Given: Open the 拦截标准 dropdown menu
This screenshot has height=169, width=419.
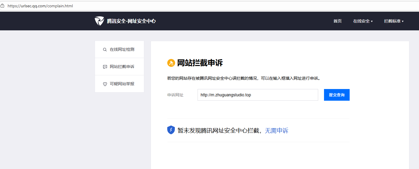Looking at the screenshot, I should pyautogui.click(x=394, y=21).
